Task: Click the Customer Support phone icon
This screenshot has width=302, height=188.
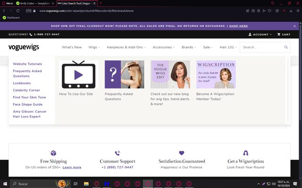Action: (x=117, y=153)
